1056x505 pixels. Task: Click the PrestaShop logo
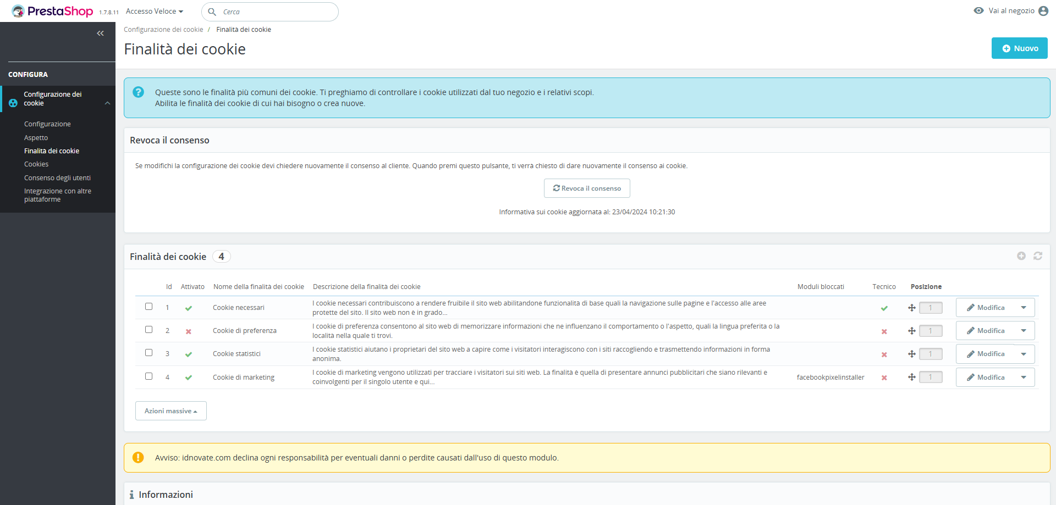(x=52, y=11)
